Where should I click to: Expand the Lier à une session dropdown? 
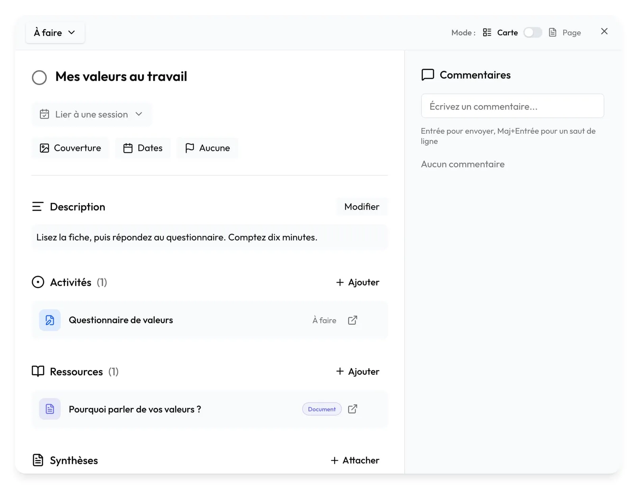click(91, 114)
